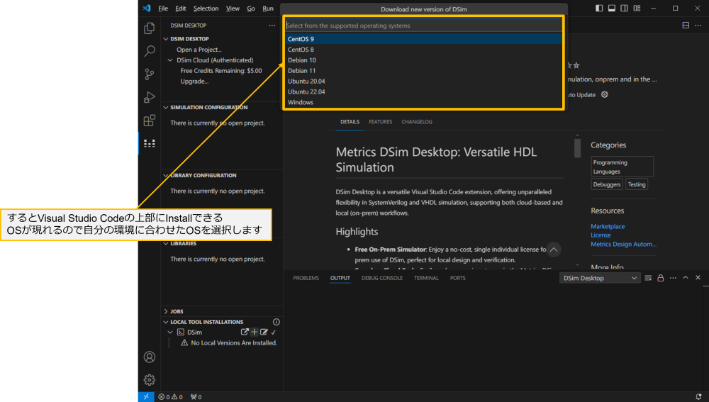Open the Extensions view
709x402 pixels.
[x=149, y=121]
